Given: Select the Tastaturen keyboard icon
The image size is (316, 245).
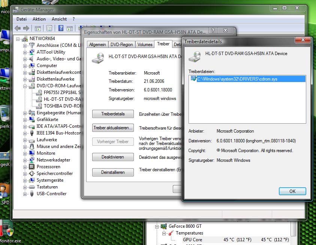Looking at the screenshot, I should [x=32, y=187].
